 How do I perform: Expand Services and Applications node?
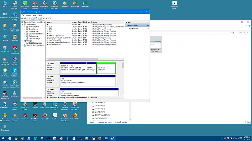(23, 45)
